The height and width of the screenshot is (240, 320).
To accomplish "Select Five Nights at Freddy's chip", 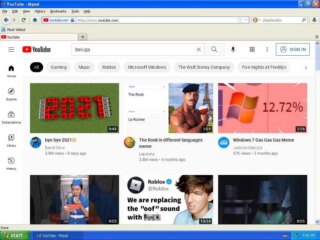I will click(264, 67).
